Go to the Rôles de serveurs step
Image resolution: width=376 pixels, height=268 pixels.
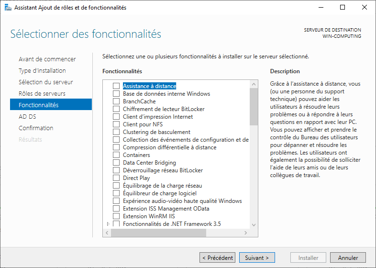click(42, 94)
